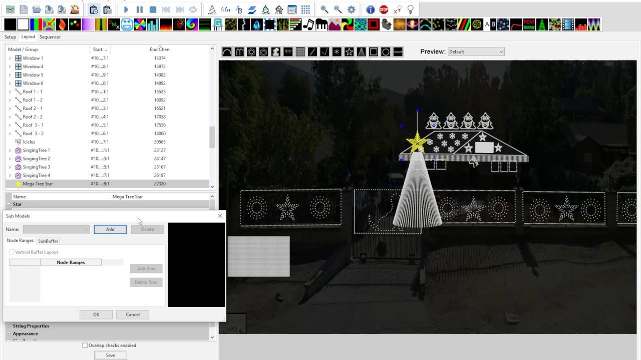Click Cancel in Sub Models dialog
Viewport: 641px width, 360px height.
pos(133,314)
